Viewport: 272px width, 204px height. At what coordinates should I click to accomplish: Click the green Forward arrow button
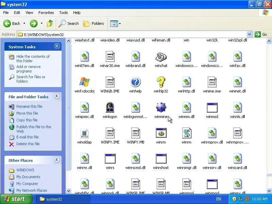(34, 23)
